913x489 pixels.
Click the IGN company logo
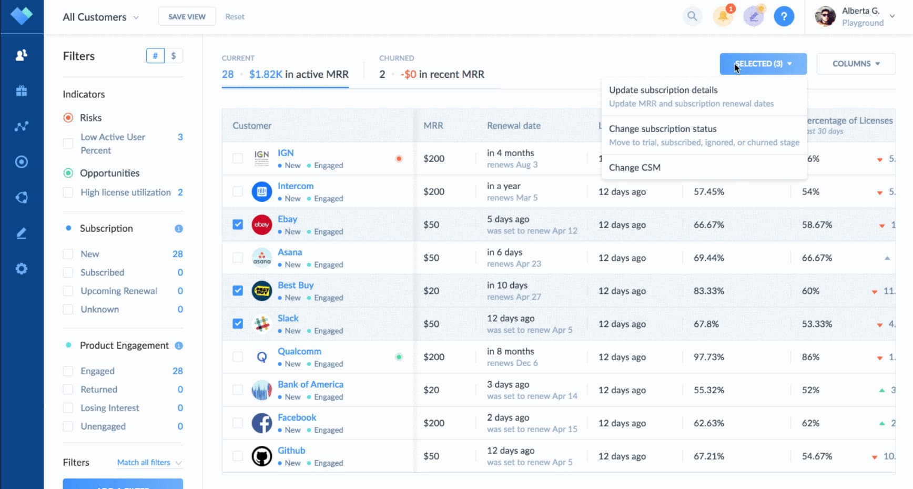[x=261, y=158]
